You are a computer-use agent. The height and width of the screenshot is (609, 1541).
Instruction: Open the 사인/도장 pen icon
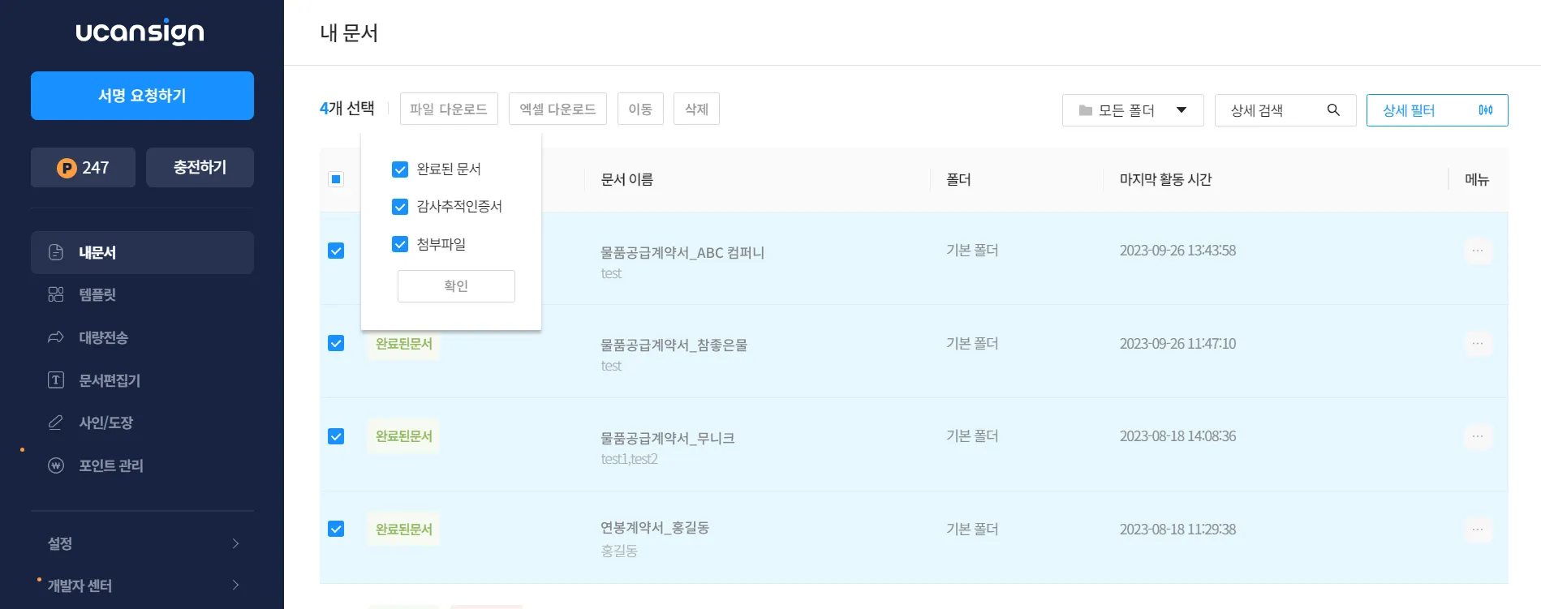[56, 422]
